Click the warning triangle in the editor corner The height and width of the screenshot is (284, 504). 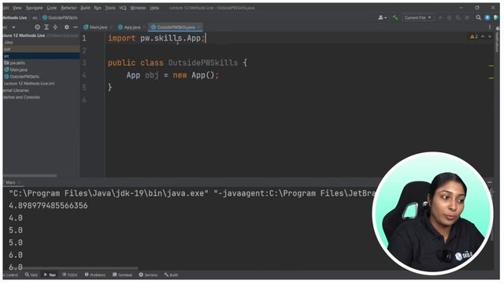coord(472,37)
